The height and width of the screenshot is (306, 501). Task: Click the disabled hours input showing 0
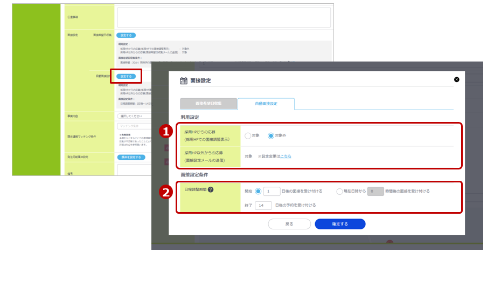tap(375, 191)
